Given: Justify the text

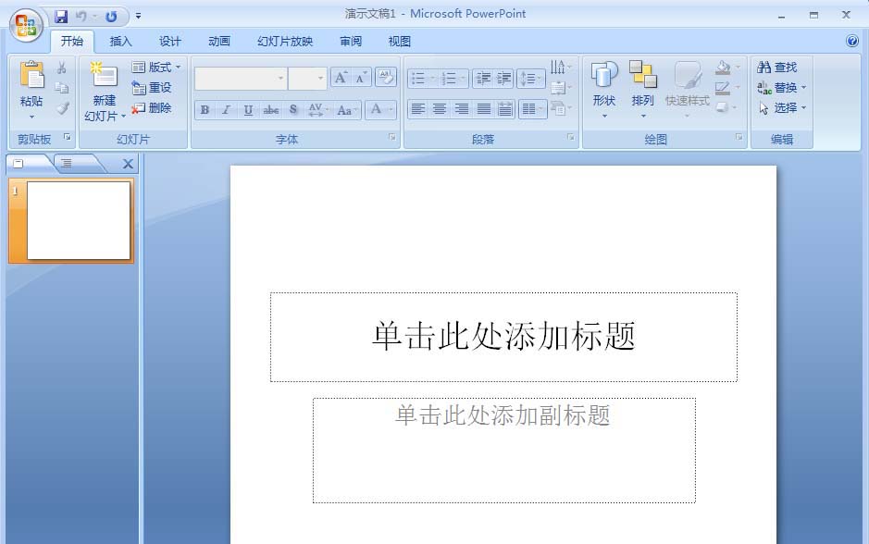Looking at the screenshot, I should (x=484, y=109).
